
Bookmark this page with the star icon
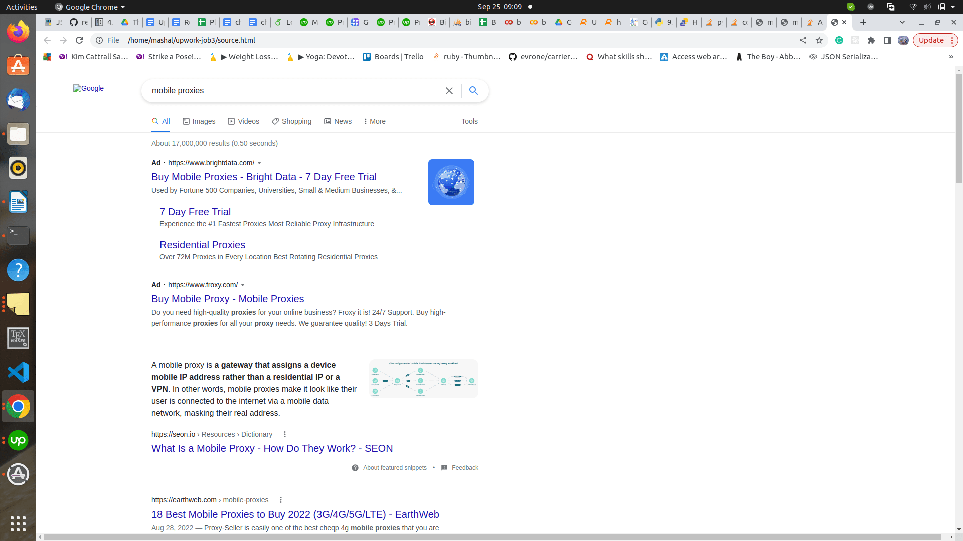(819, 40)
